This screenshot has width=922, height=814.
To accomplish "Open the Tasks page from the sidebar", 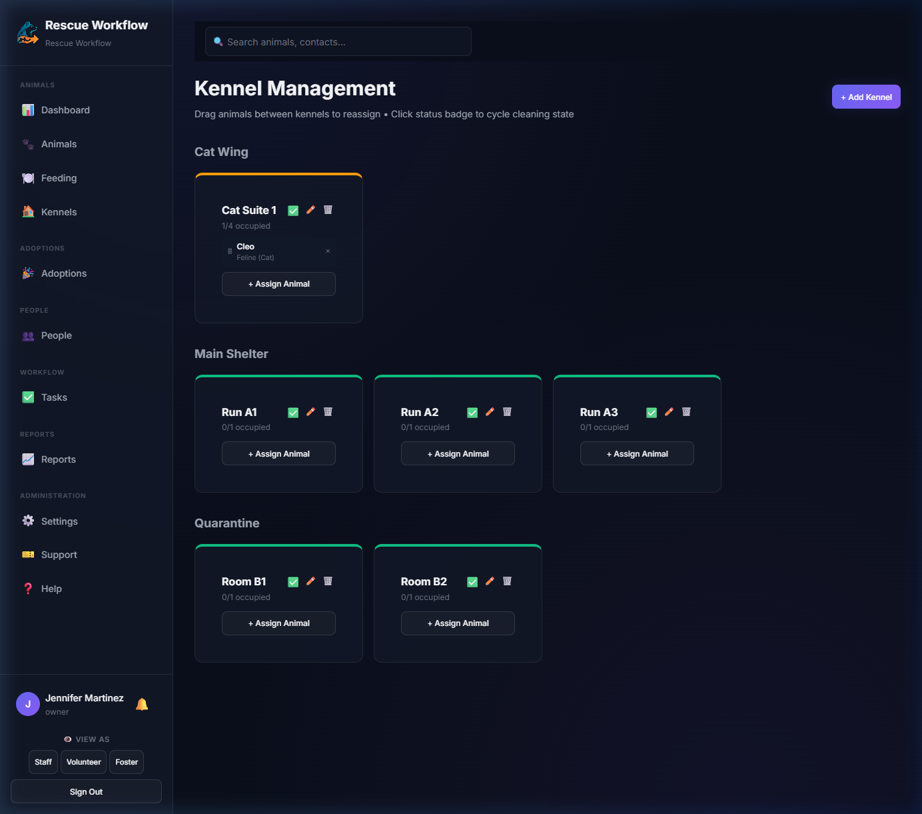I will coord(27,397).
